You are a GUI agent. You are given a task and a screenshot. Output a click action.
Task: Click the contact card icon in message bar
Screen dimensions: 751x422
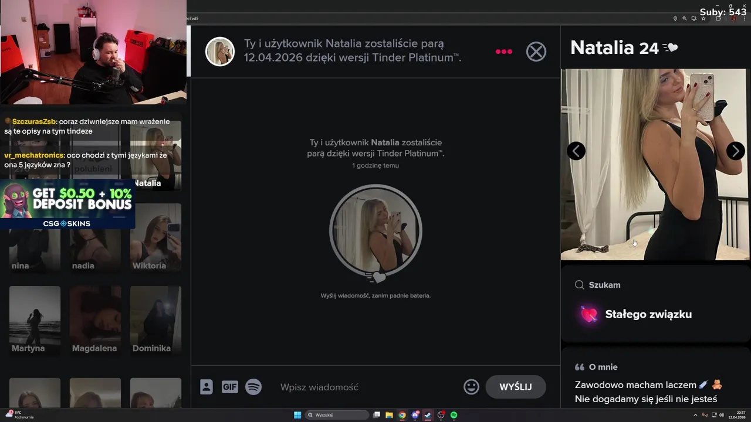(x=207, y=387)
